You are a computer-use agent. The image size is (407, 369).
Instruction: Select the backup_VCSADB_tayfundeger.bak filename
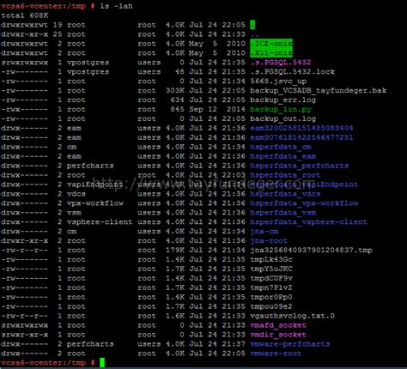tap(319, 91)
